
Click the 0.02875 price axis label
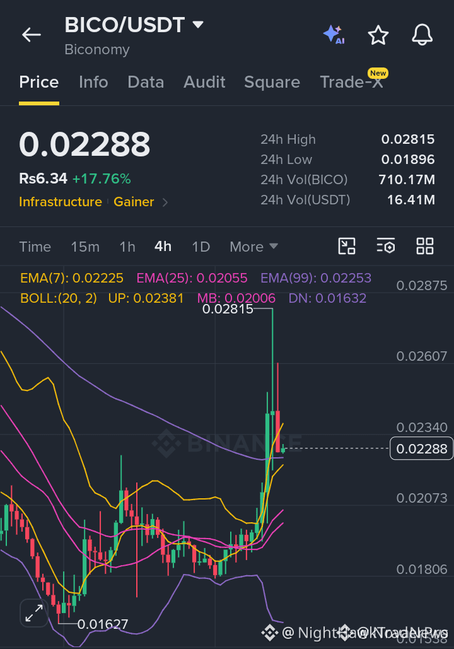coord(422,286)
